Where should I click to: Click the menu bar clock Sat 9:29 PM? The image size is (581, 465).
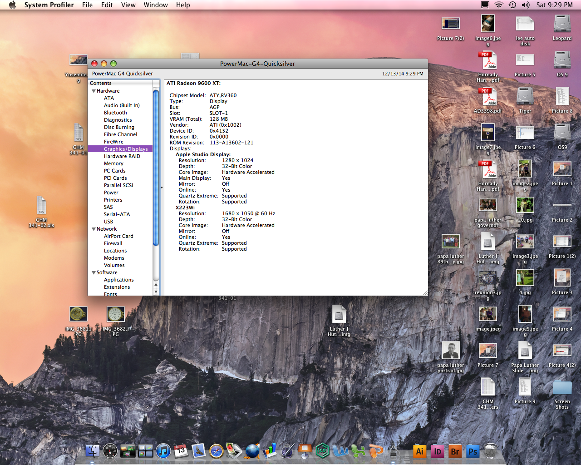pos(554,5)
